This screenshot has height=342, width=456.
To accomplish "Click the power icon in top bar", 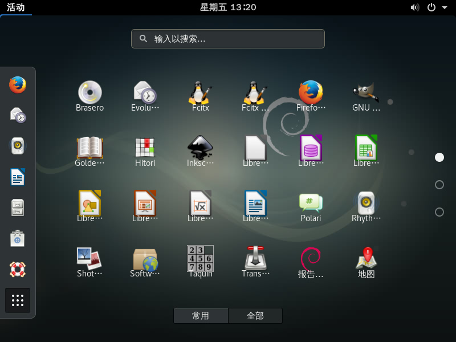I will 431,7.
